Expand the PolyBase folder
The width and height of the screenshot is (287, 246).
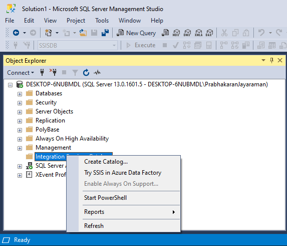point(20,130)
